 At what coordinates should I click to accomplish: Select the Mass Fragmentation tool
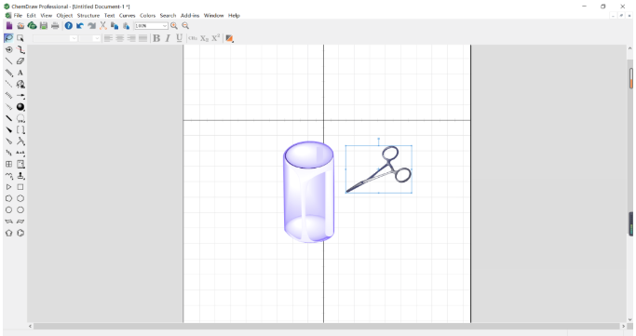20,50
